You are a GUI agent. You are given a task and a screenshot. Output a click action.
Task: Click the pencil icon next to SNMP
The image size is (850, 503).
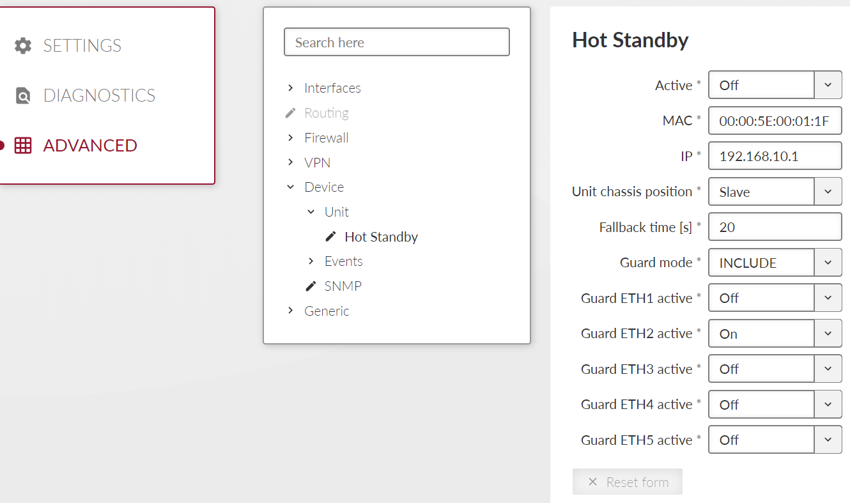311,286
